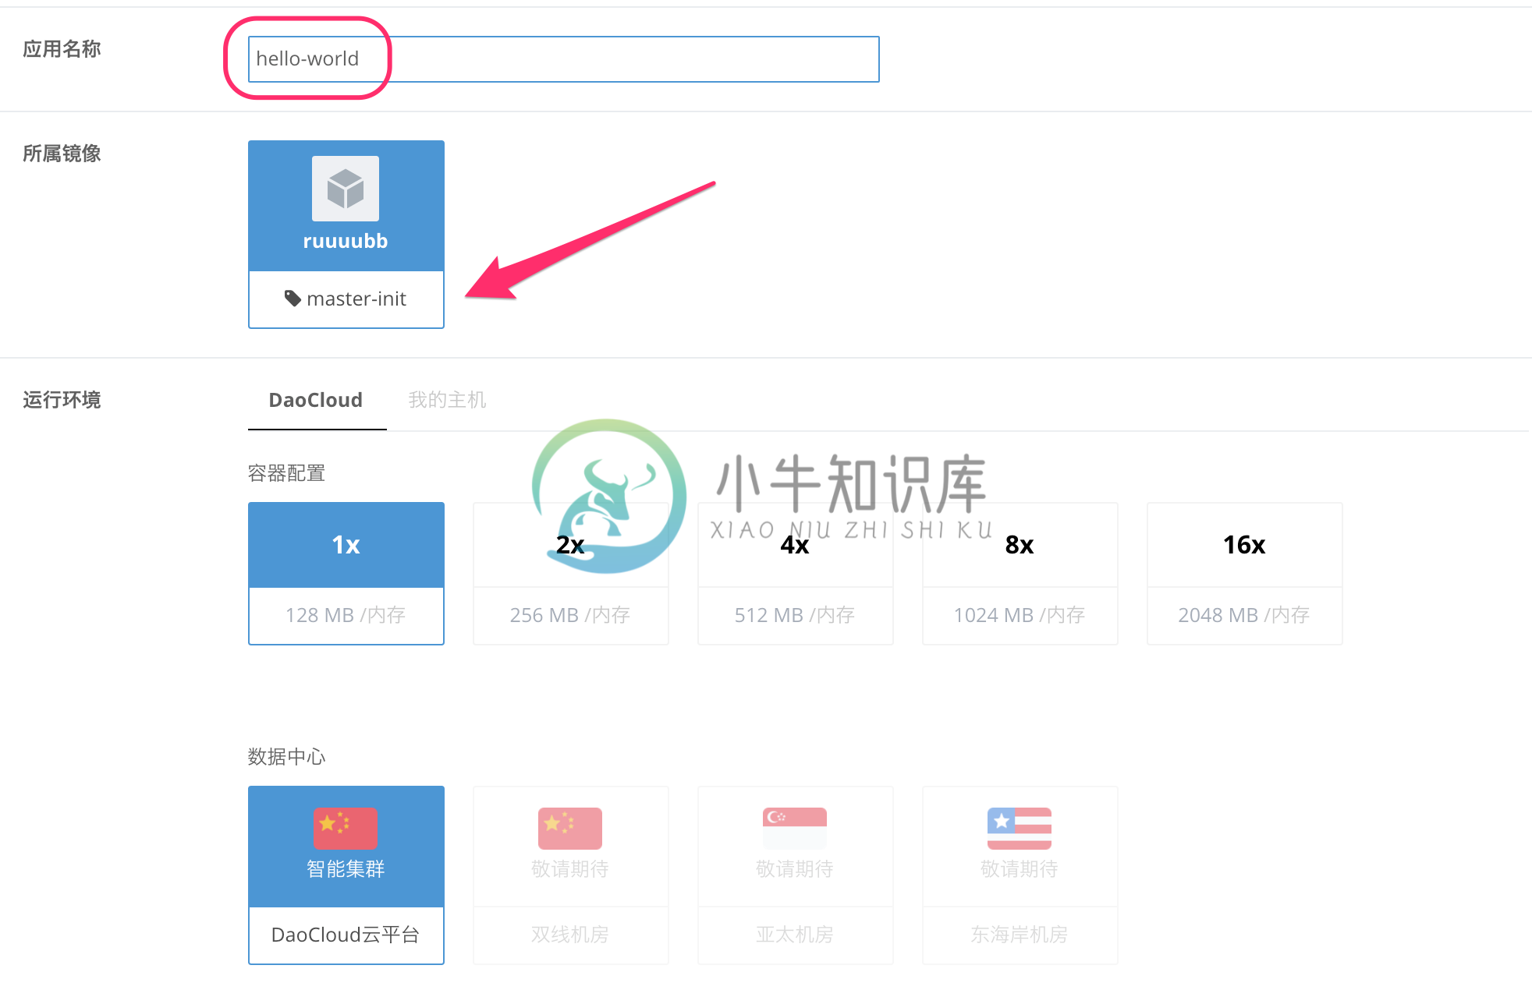Select the 双线机房 data center option
This screenshot has width=1532, height=990.
pyautogui.click(x=571, y=875)
